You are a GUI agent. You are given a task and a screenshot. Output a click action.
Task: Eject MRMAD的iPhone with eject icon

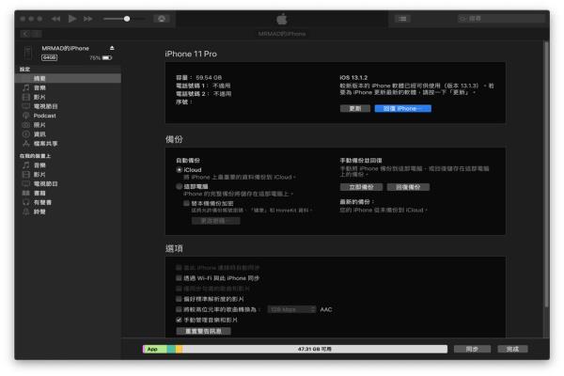[x=112, y=48]
